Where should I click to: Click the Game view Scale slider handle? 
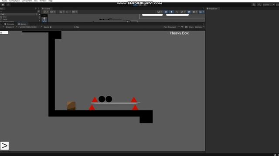tap(51, 27)
